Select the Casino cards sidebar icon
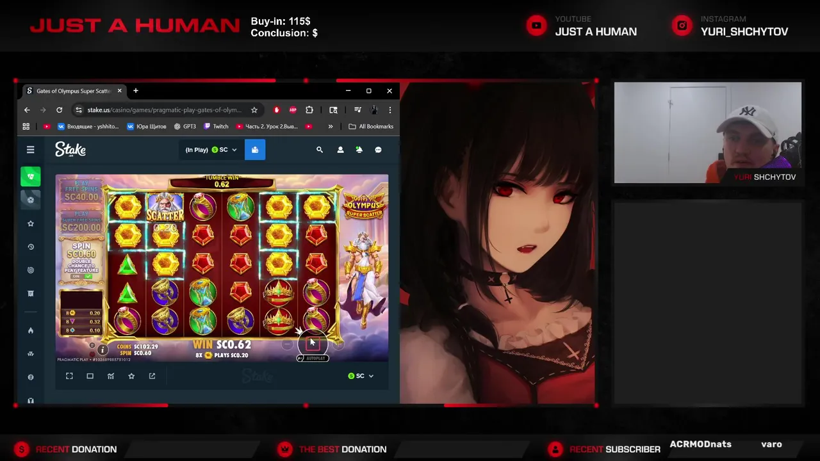The image size is (820, 461). click(x=30, y=176)
